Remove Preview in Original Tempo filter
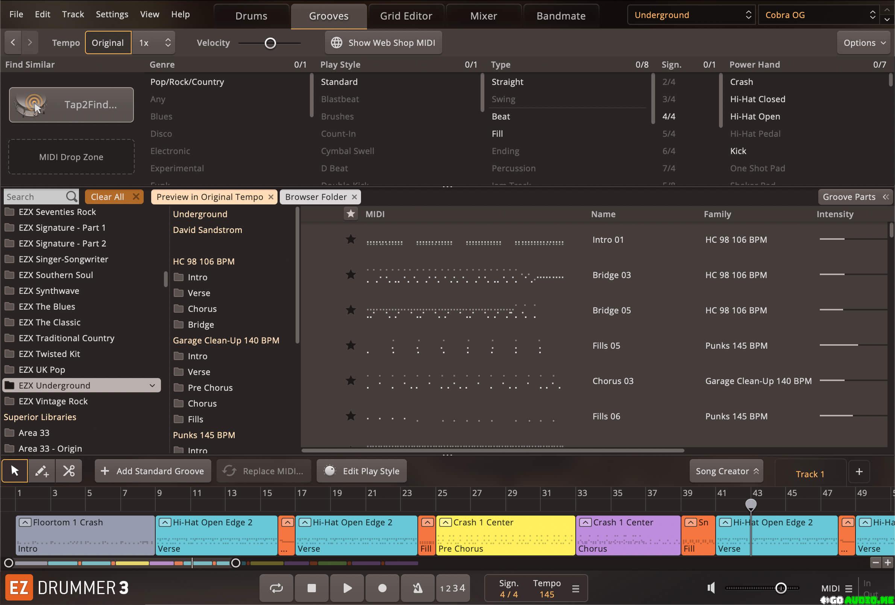 271,197
